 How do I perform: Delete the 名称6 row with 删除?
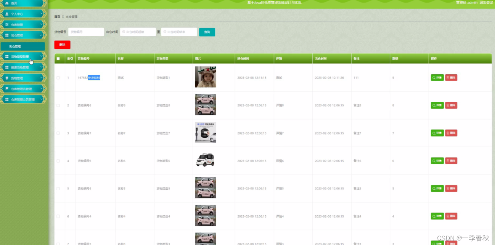[x=451, y=161]
